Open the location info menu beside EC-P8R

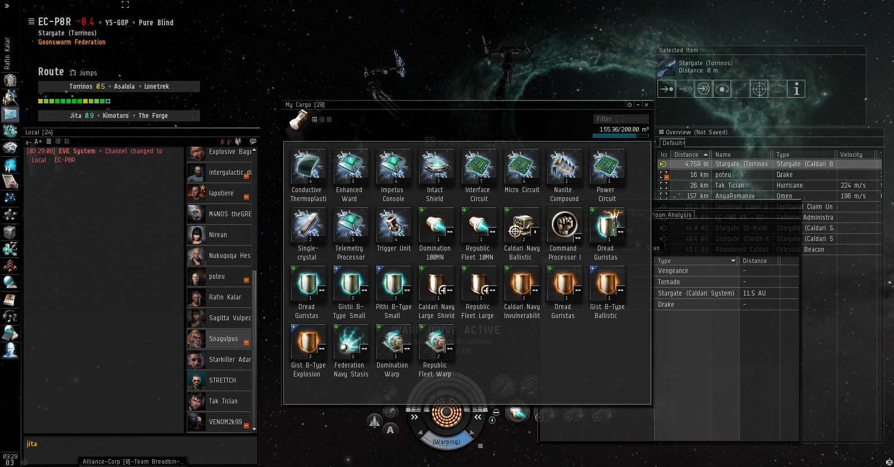point(31,21)
